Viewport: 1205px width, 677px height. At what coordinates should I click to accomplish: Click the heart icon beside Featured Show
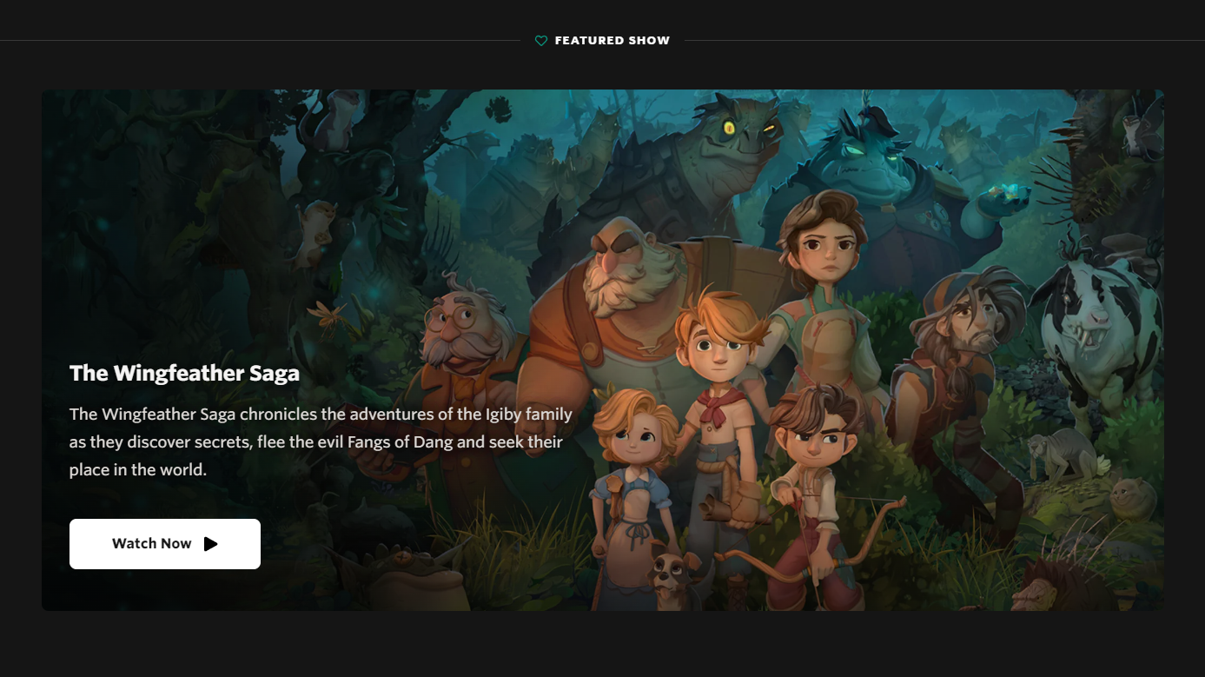tap(541, 41)
